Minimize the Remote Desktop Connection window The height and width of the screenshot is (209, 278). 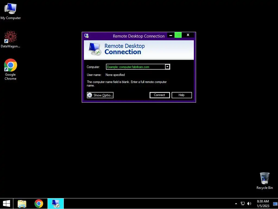point(171,35)
